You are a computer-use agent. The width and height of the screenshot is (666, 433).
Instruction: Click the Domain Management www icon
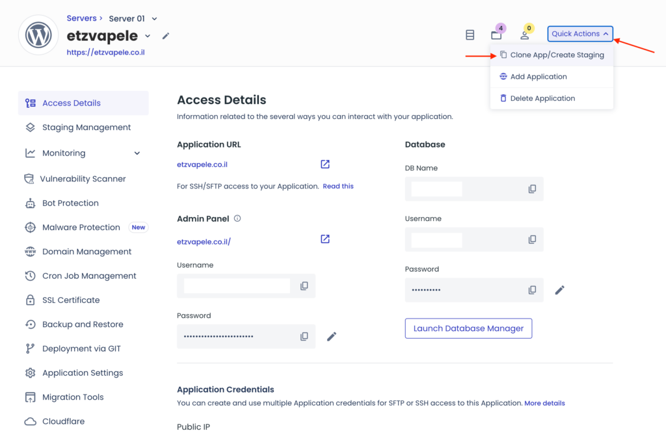tap(30, 252)
